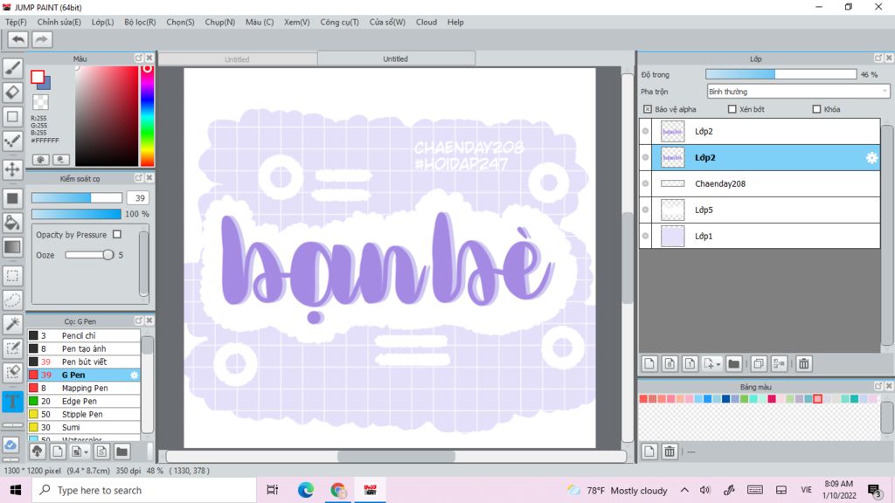Viewport: 895px width, 503px height.
Task: Add new color to Bảng màu palette
Action: [x=649, y=451]
